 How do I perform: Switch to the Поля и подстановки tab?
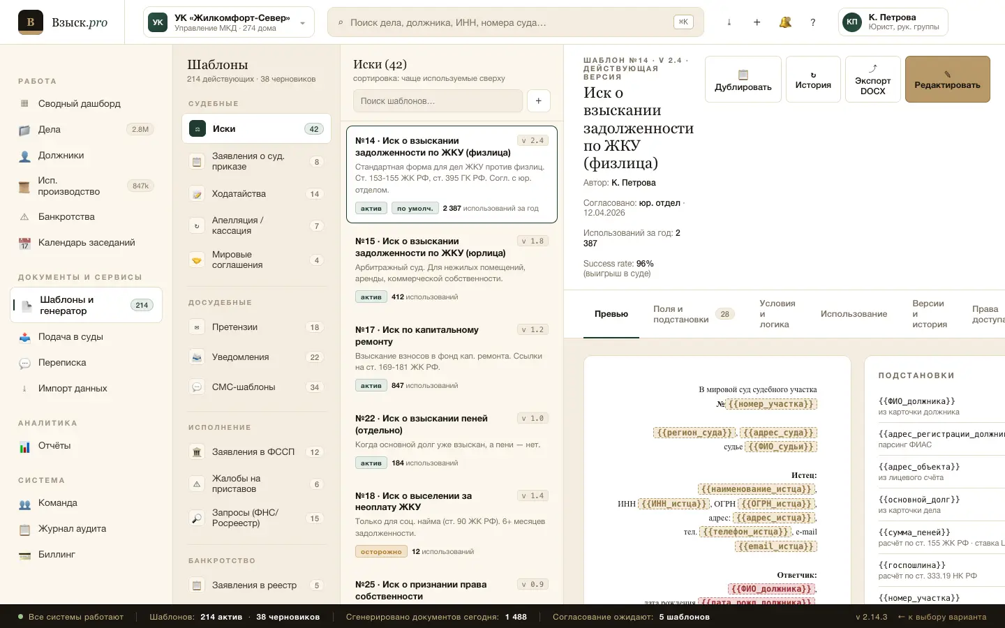[x=692, y=314]
